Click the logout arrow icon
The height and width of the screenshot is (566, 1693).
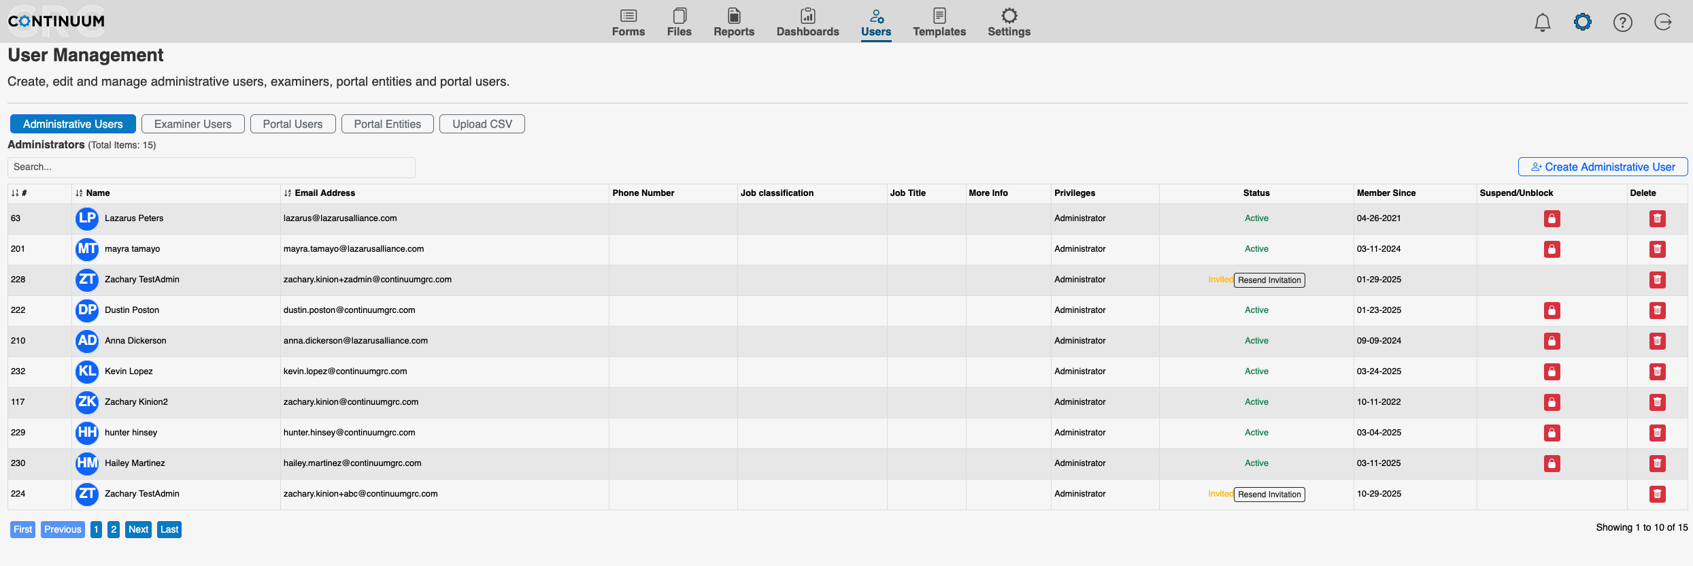[1663, 22]
